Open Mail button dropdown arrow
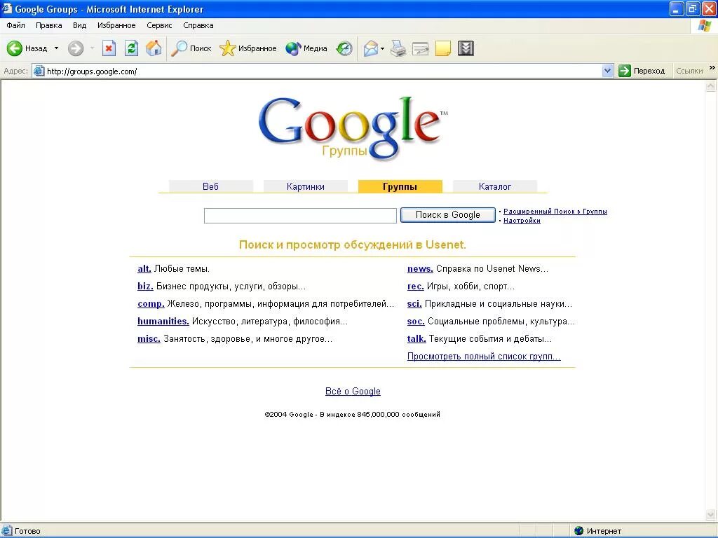This screenshot has width=718, height=538. click(x=382, y=48)
